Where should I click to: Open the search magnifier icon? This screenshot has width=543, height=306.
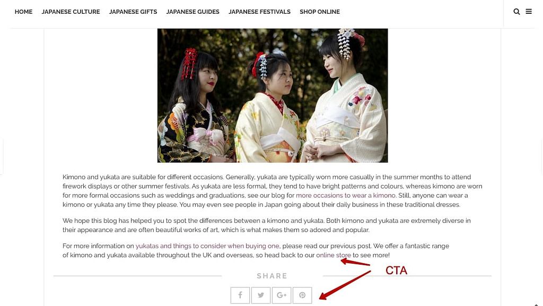(516, 12)
